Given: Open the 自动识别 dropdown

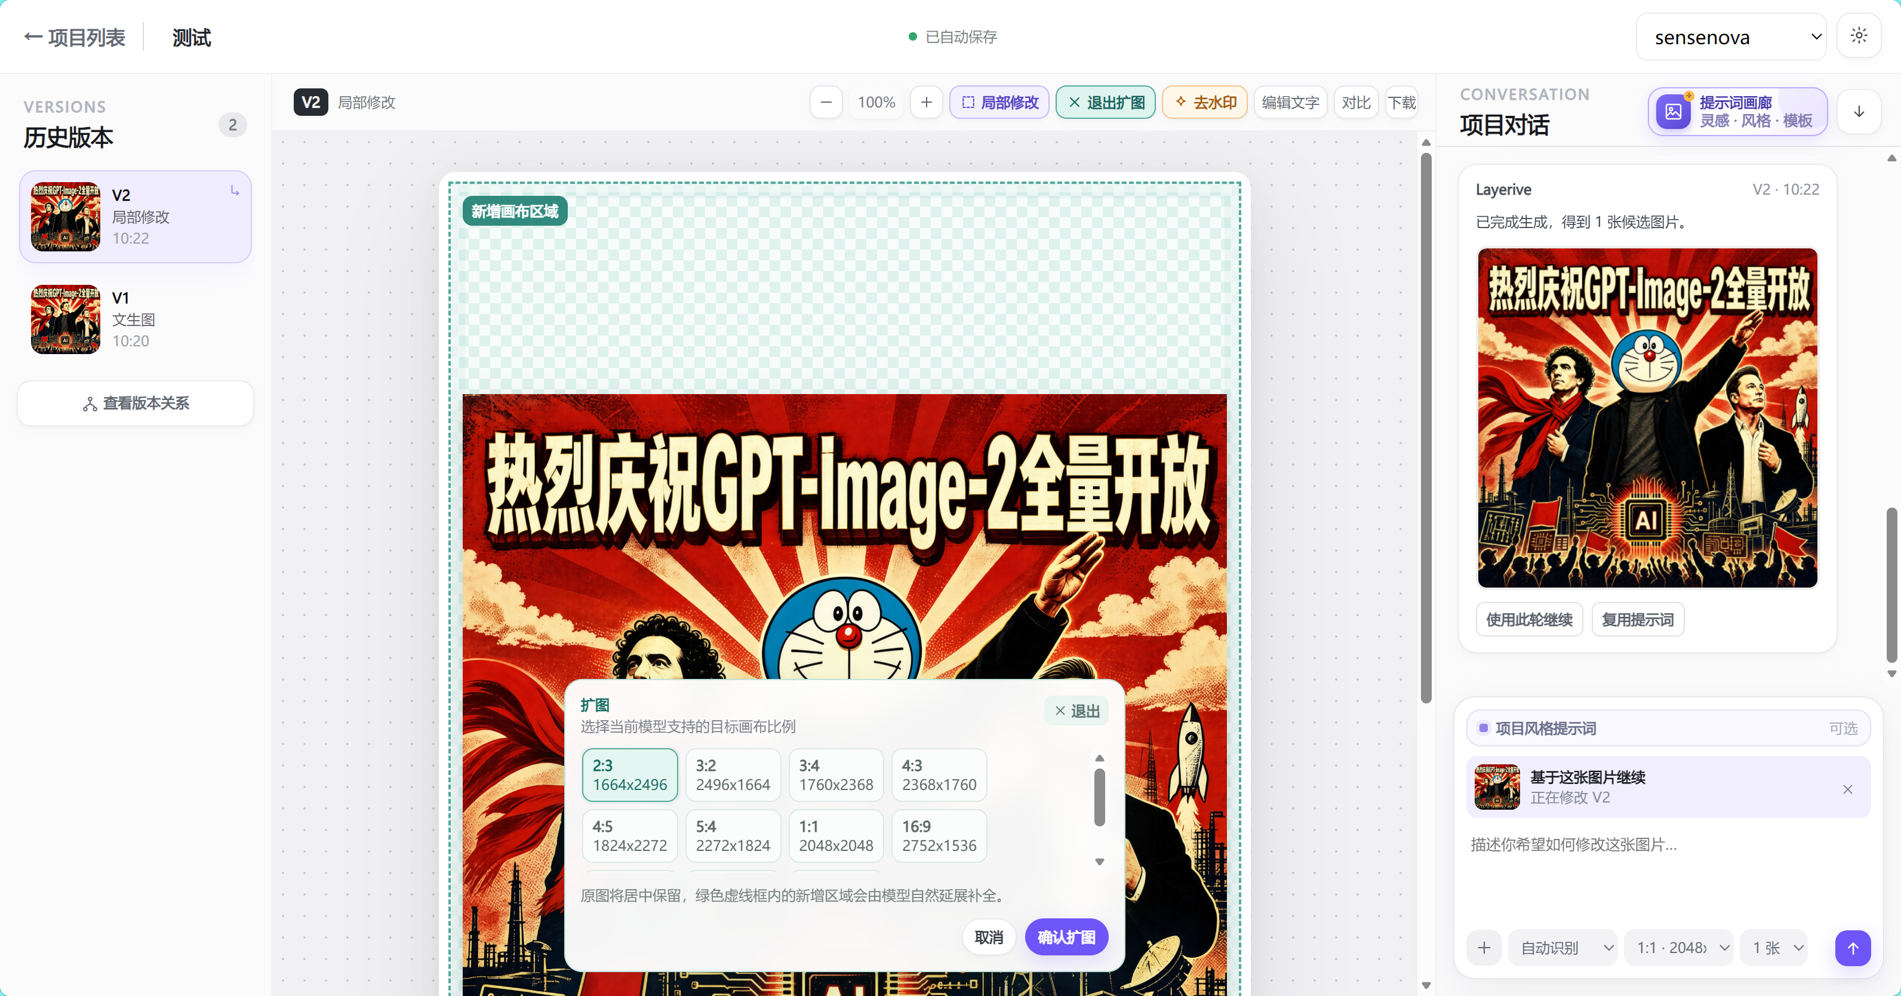Looking at the screenshot, I should (x=1563, y=947).
